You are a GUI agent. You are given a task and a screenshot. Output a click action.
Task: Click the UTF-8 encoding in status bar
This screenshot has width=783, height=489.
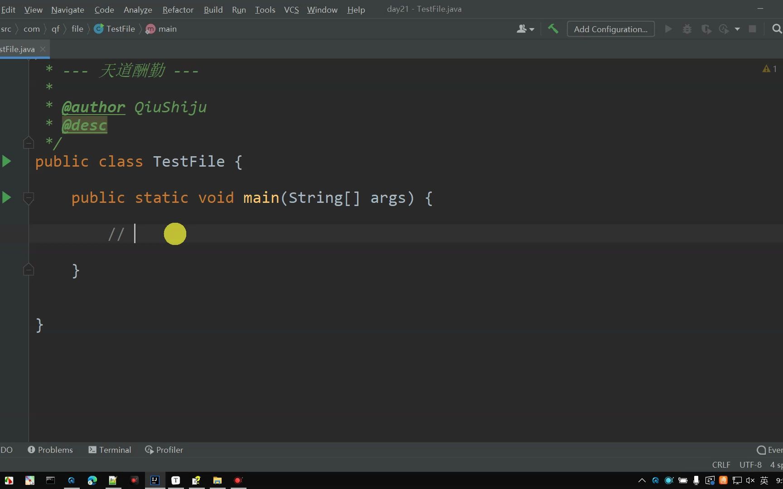750,465
